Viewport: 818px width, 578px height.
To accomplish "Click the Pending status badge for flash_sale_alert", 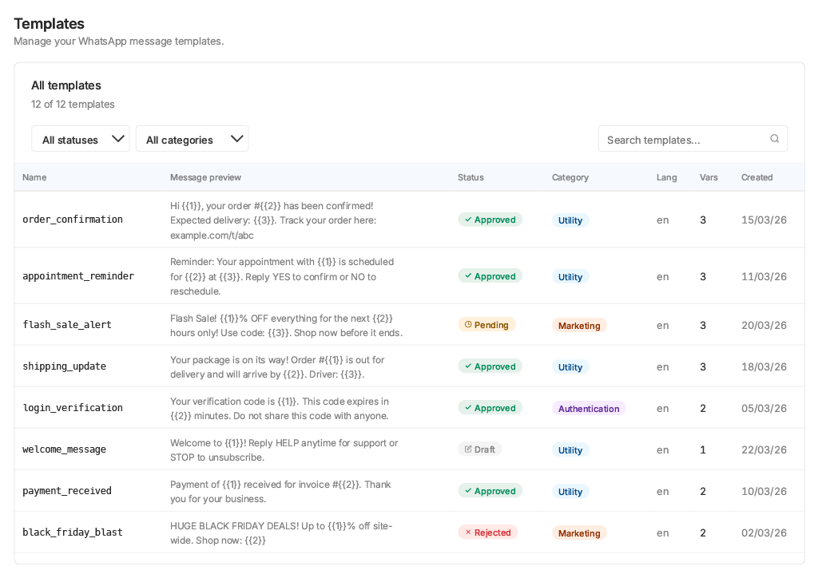I will tap(486, 325).
